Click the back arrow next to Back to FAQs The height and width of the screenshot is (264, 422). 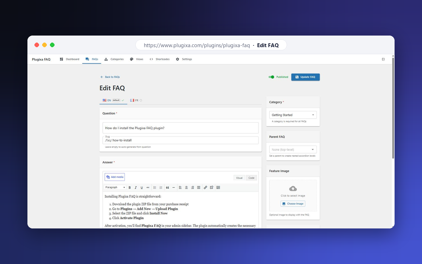[102, 77]
